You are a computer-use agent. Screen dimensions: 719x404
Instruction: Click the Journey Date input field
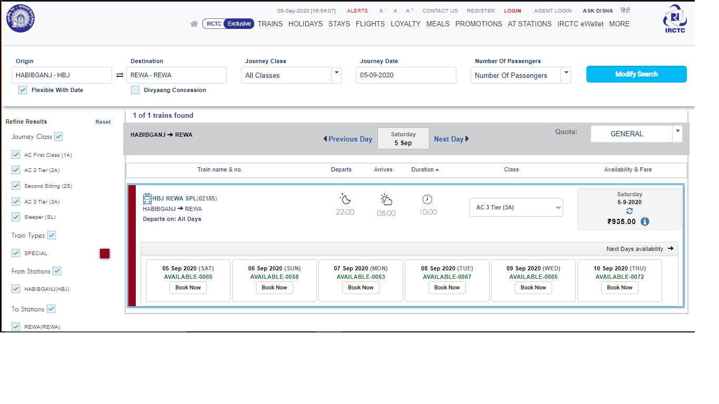(x=406, y=75)
